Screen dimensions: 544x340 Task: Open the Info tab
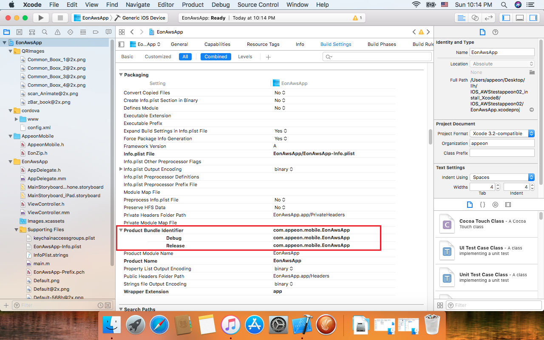(x=300, y=44)
